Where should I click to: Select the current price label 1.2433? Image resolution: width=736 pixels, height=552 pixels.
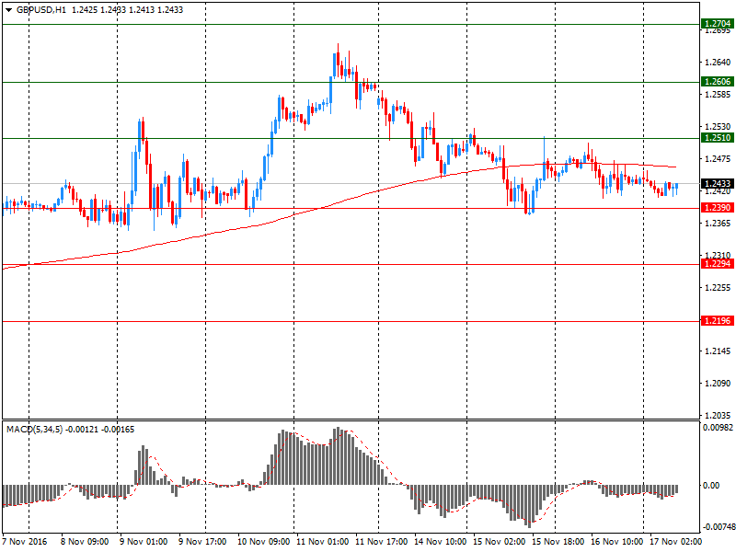click(x=718, y=183)
